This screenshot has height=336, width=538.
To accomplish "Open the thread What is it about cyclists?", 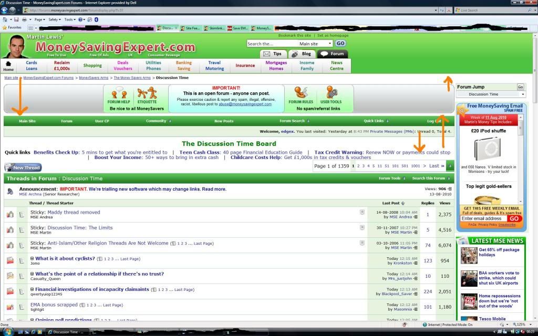I will [65, 258].
